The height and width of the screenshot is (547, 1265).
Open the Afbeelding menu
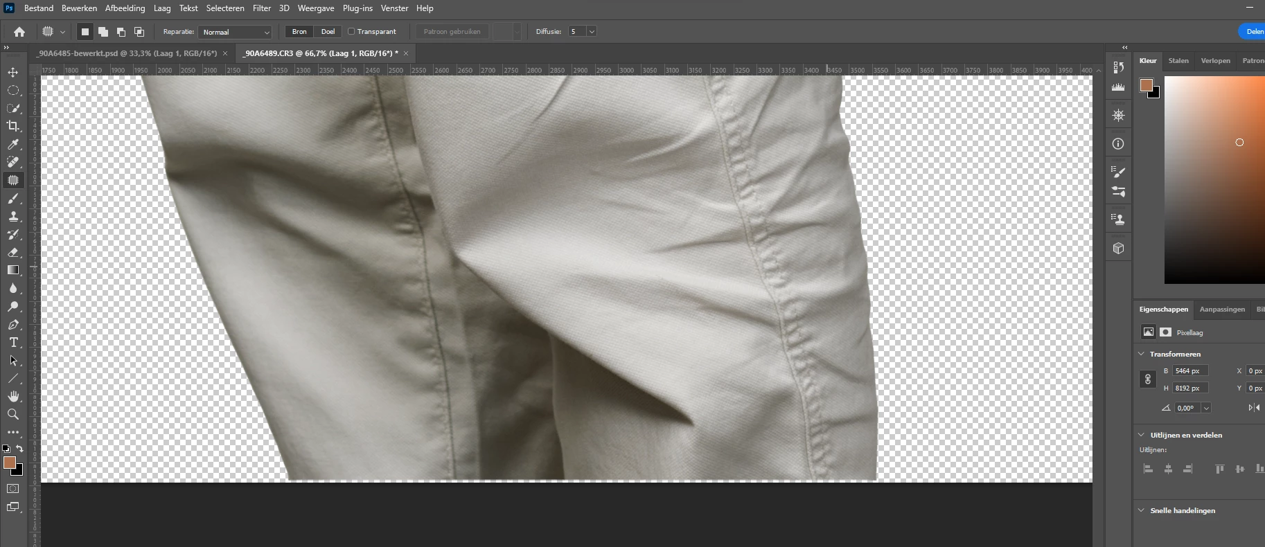pyautogui.click(x=125, y=8)
